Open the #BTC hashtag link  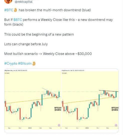pyautogui.click(x=9, y=10)
